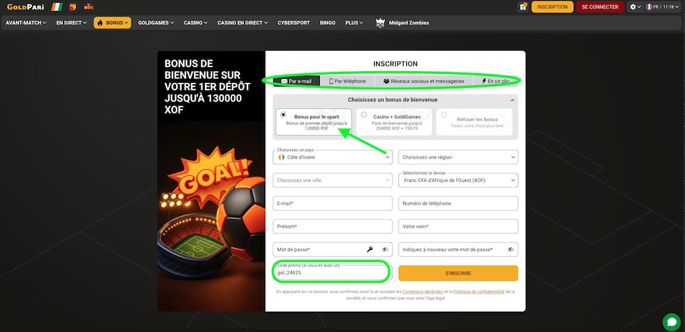Click the French flag language icon

tap(649, 7)
